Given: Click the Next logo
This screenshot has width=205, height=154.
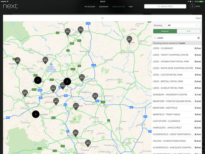Looking at the screenshot, I should point(10,6).
